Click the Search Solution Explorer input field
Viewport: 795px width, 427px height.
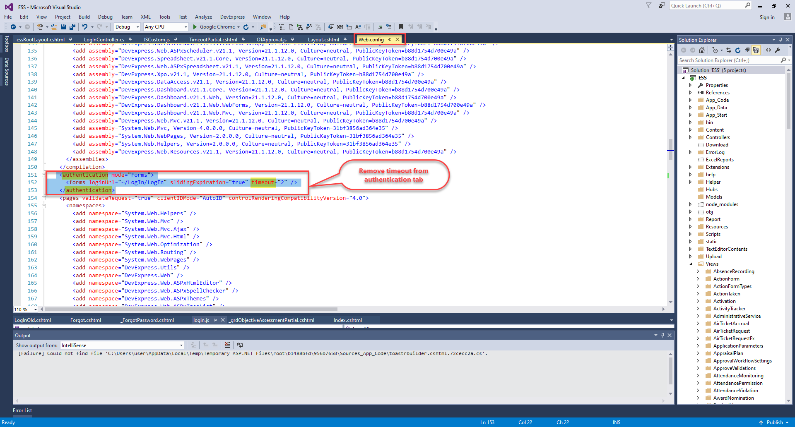click(x=729, y=60)
